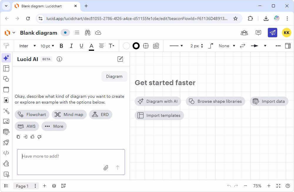
Task: Give the AI response a thumbs up
Action: tap(32, 137)
